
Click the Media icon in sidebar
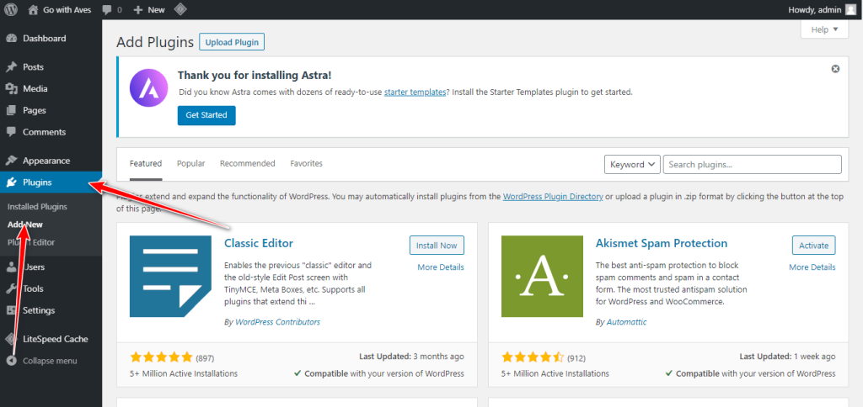pos(11,89)
